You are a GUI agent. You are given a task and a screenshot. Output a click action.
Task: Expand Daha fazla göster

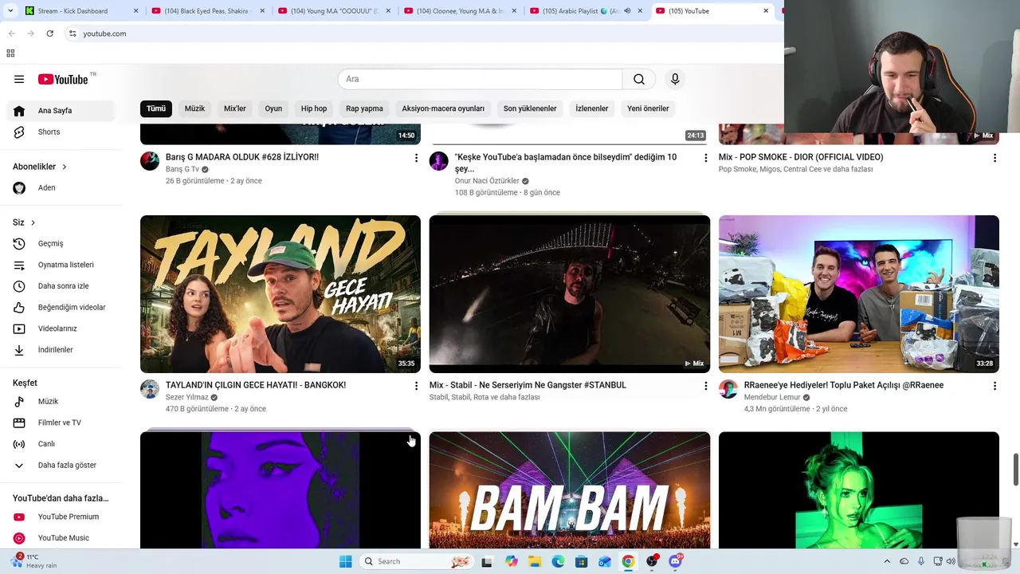click(x=61, y=466)
